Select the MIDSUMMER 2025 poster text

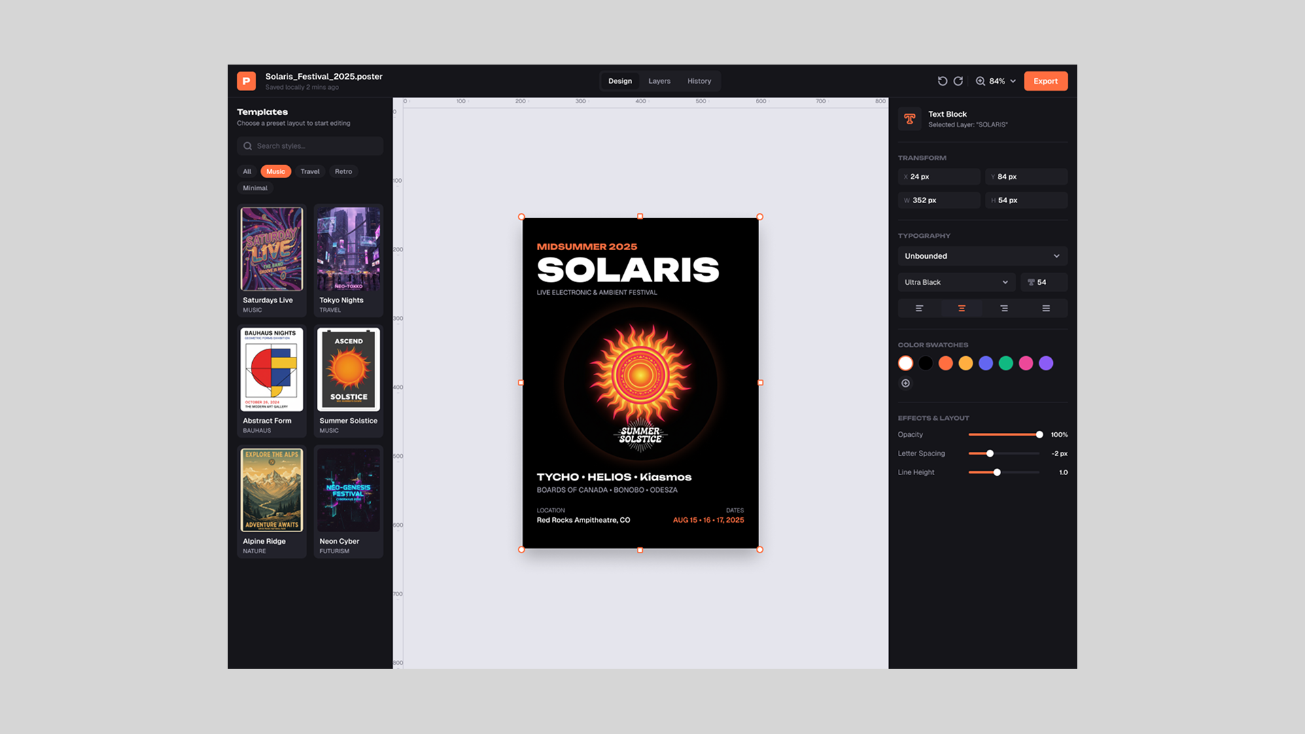(x=587, y=247)
